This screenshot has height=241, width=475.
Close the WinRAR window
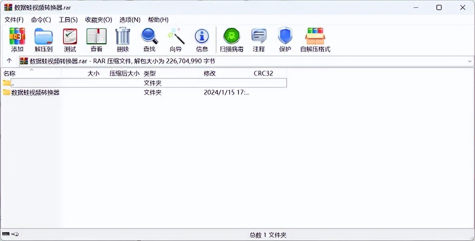(x=463, y=7)
